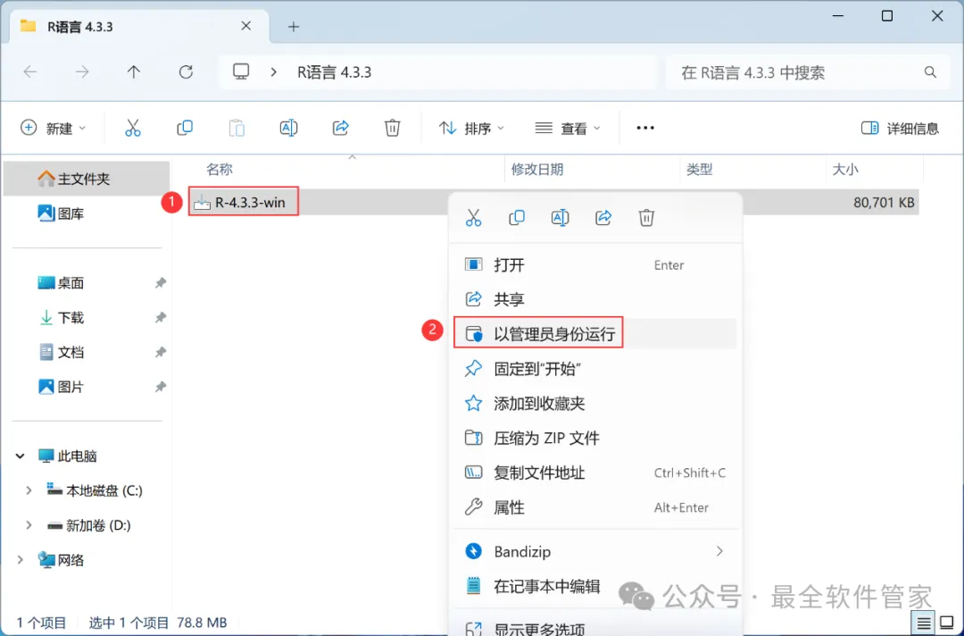Open 主文件夹 in the sidebar
The height and width of the screenshot is (636, 964).
[x=87, y=179]
